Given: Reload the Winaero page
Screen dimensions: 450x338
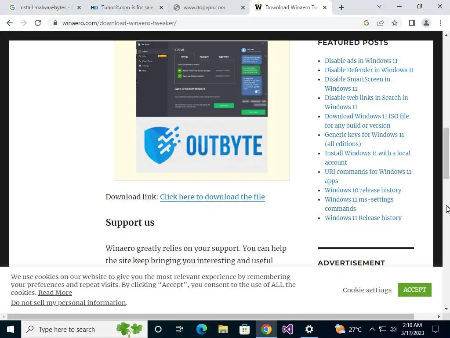Looking at the screenshot, I should 38,23.
